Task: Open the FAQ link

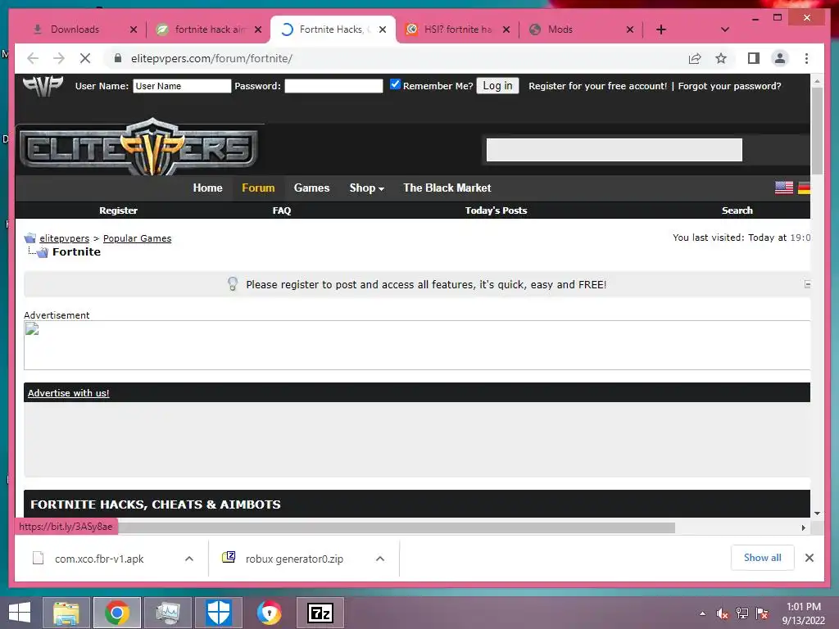Action: point(282,210)
